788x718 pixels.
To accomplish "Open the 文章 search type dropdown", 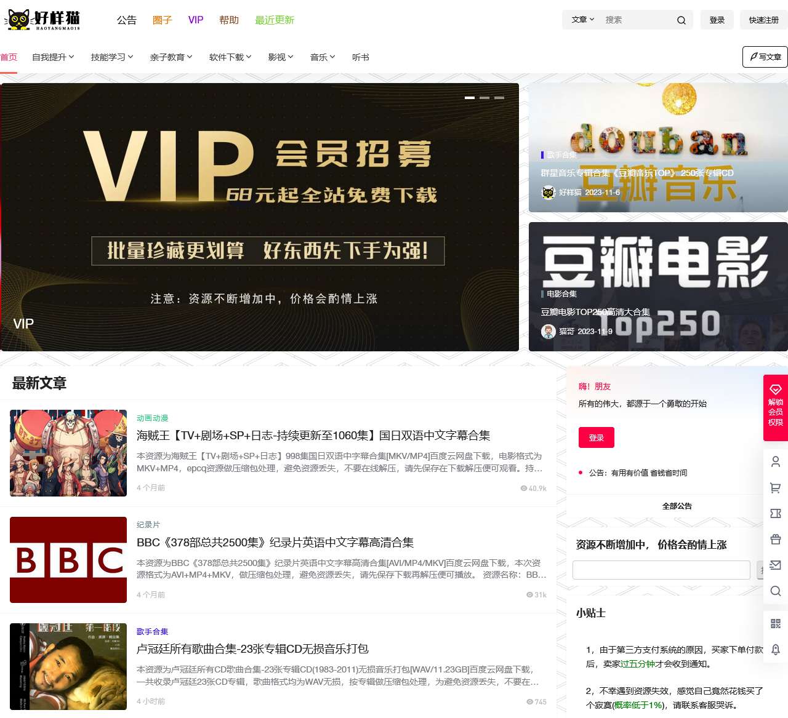I will 582,20.
